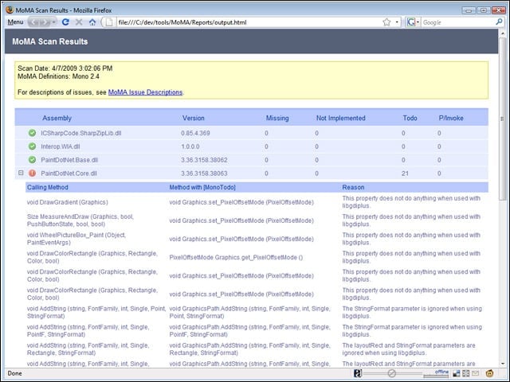This screenshot has width=510, height=382.
Task: Click the Assembly column header
Action: [x=57, y=118]
